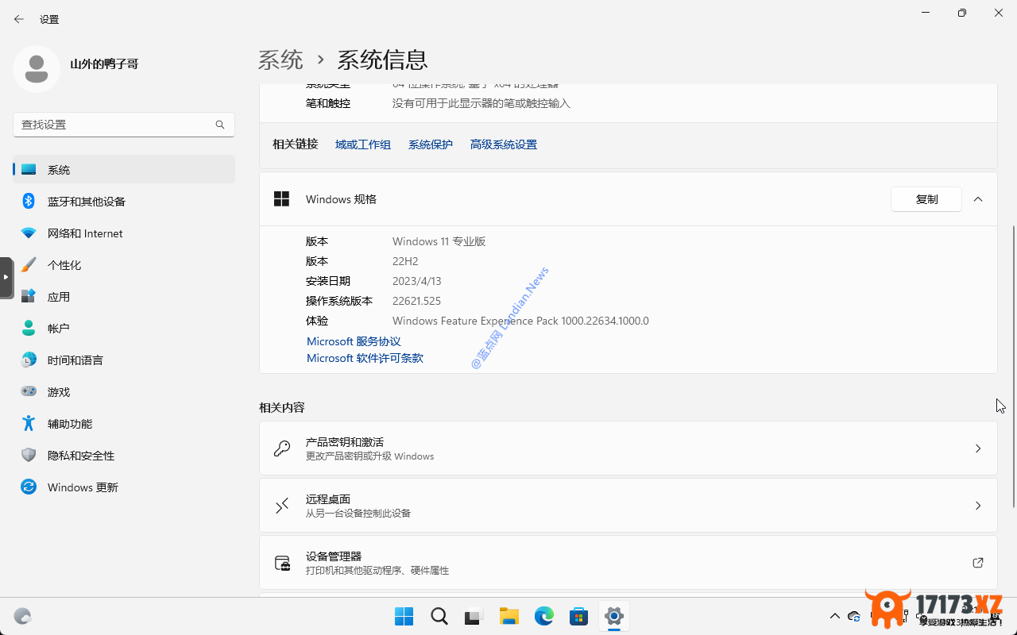This screenshot has width=1017, height=635.
Task: Click the Wi-Fi network icon in sidebar
Action: (x=29, y=233)
